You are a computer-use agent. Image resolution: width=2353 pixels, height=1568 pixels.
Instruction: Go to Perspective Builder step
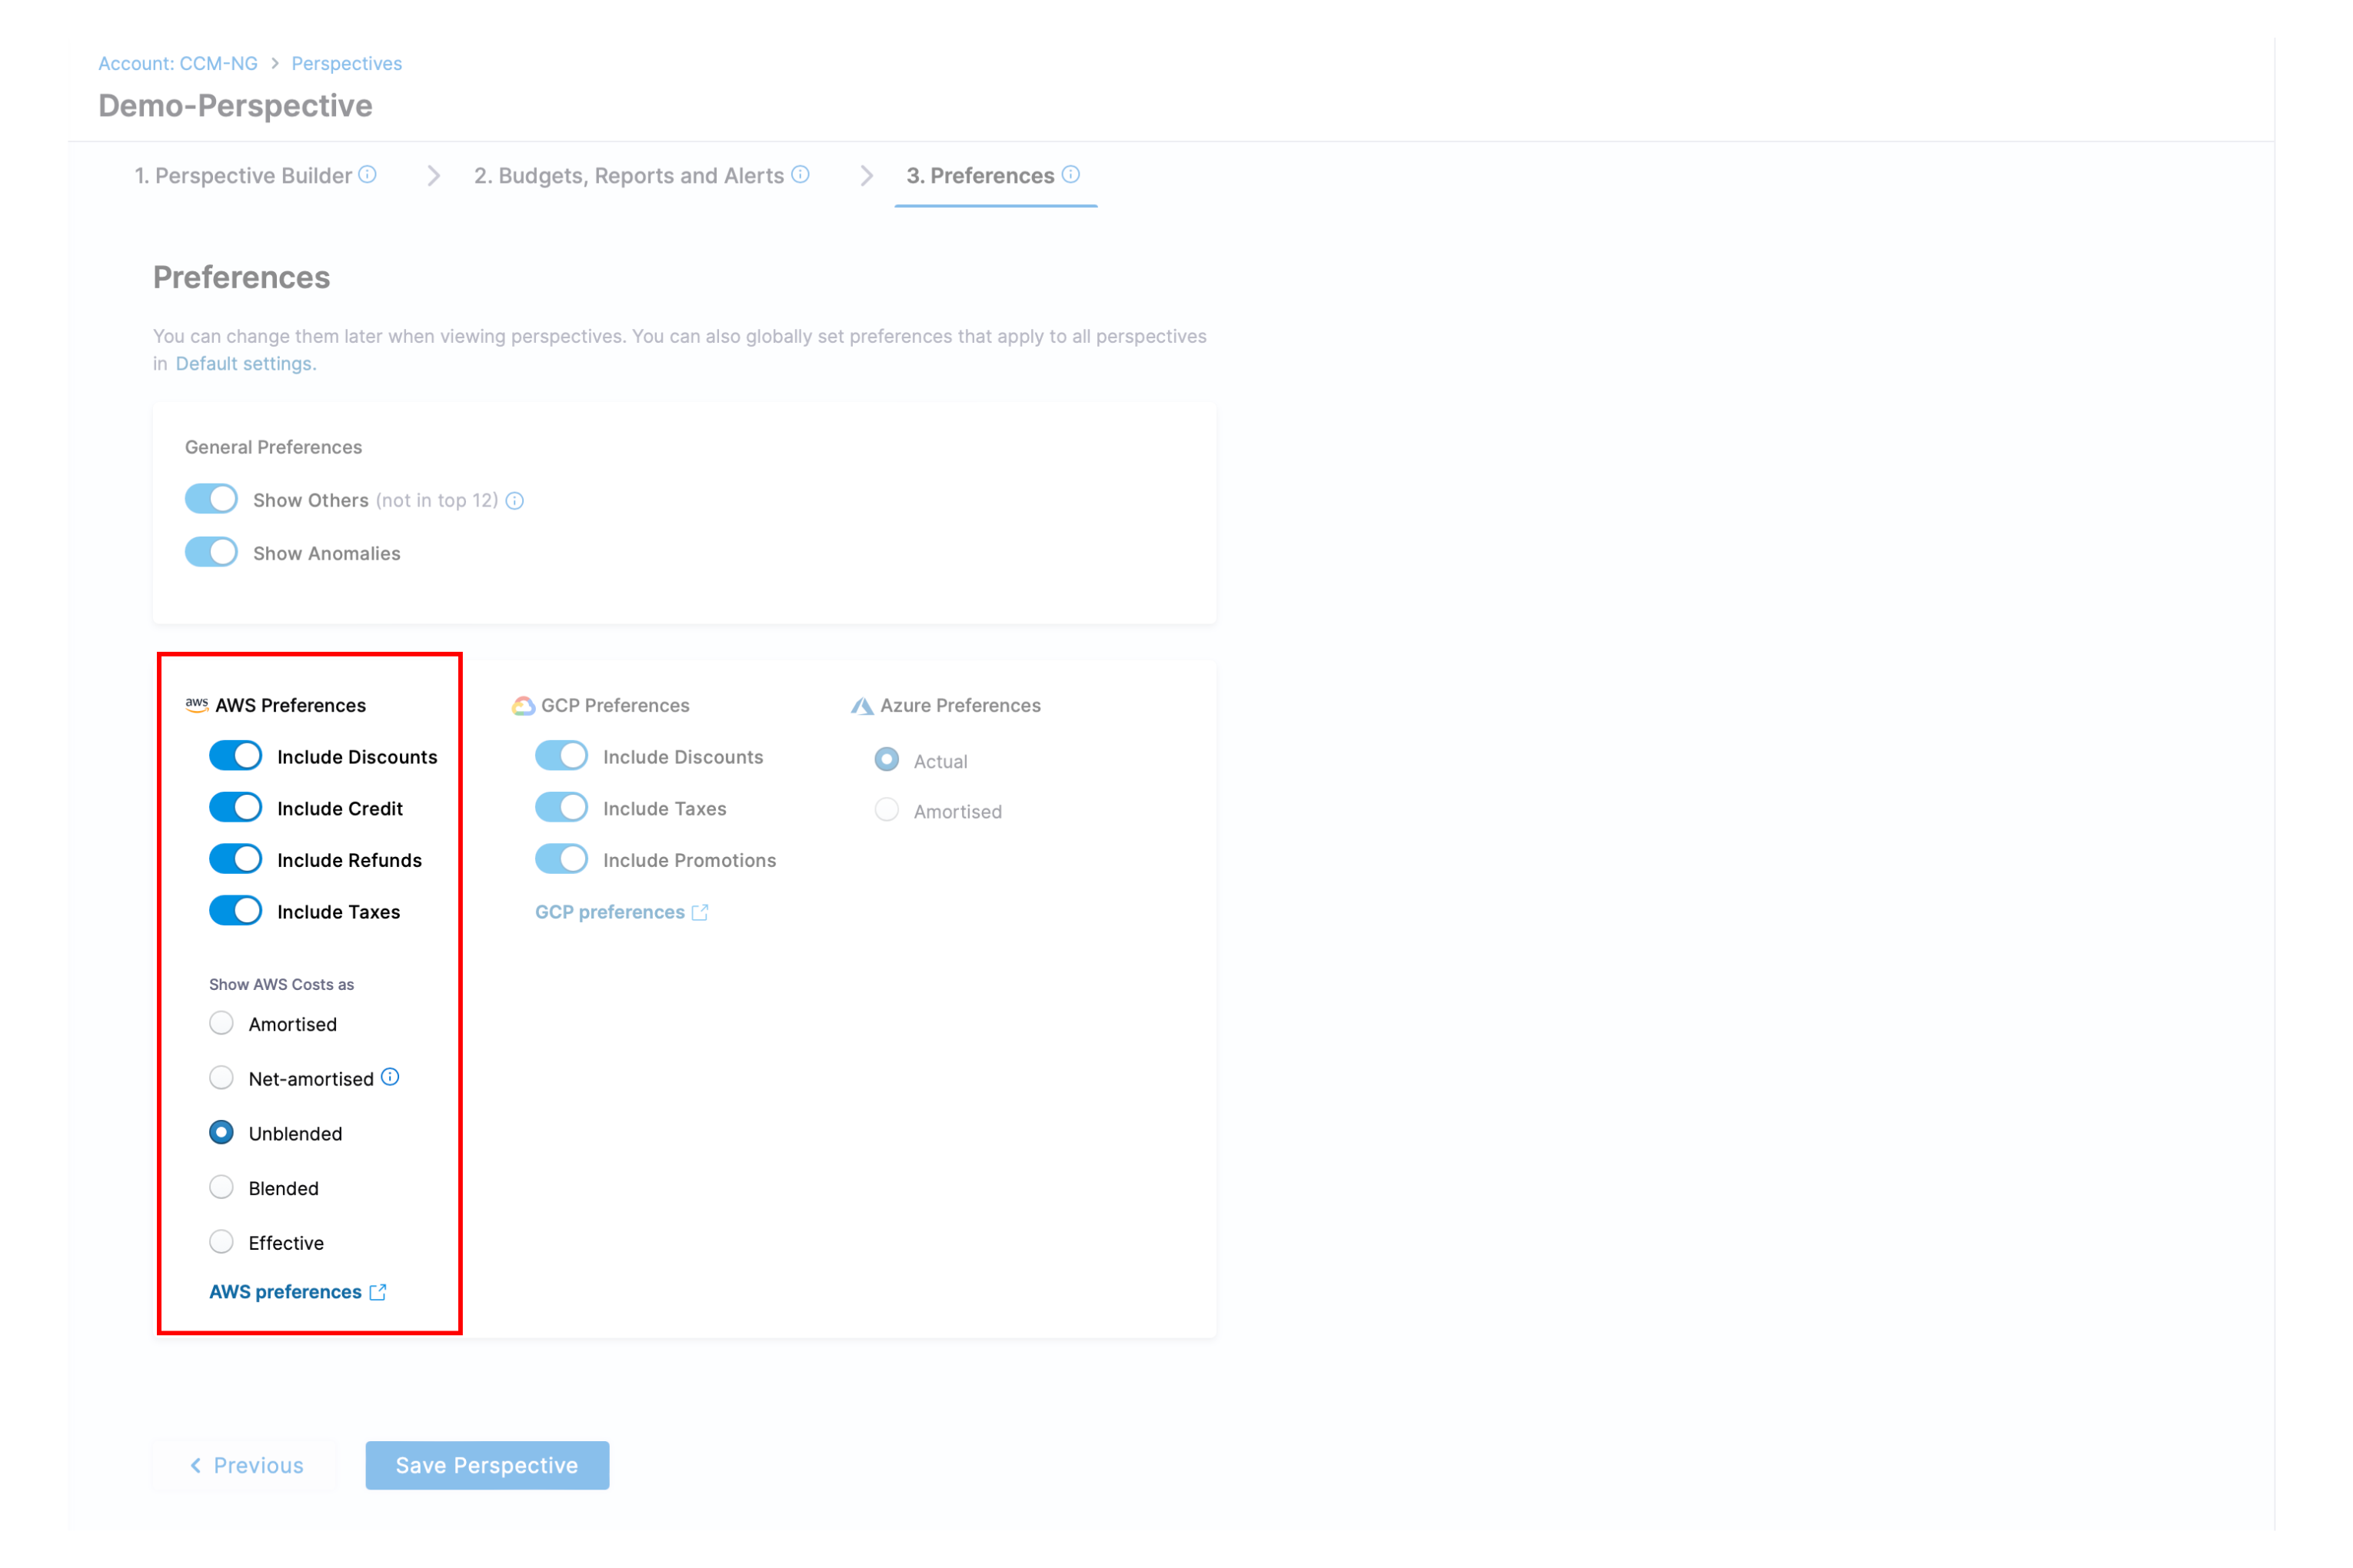[243, 176]
